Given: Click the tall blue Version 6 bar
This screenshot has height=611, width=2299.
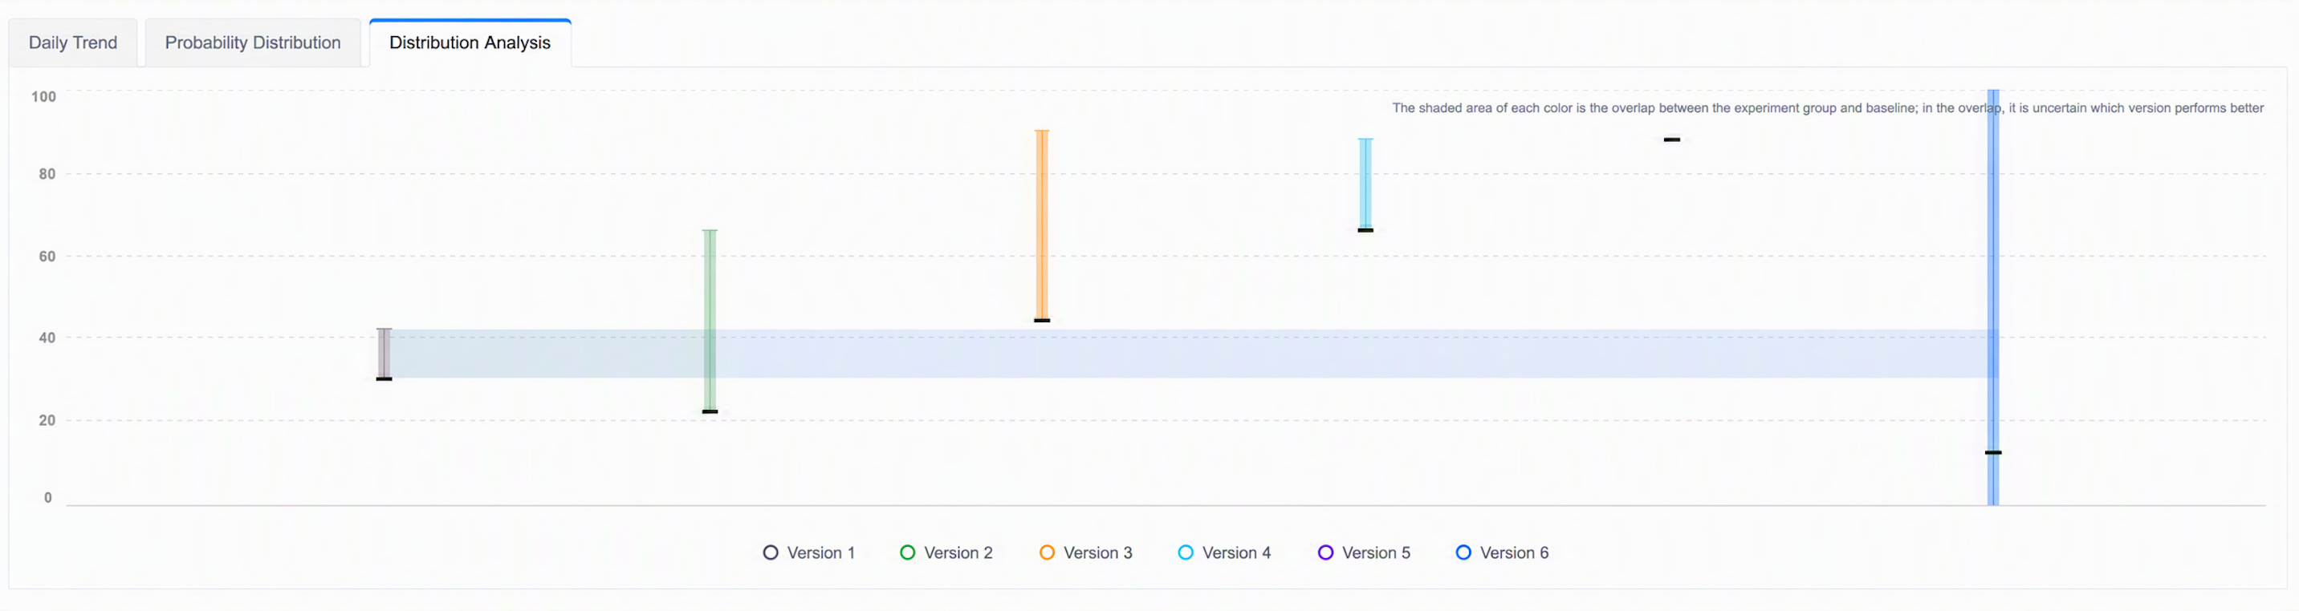Looking at the screenshot, I should click(x=1993, y=297).
